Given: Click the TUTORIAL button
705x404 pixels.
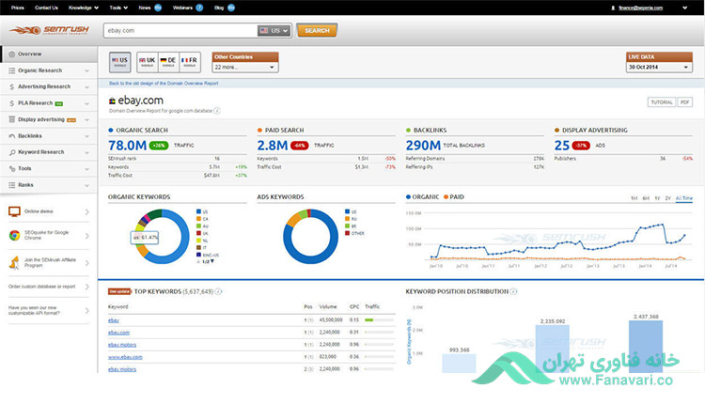Looking at the screenshot, I should tap(662, 102).
